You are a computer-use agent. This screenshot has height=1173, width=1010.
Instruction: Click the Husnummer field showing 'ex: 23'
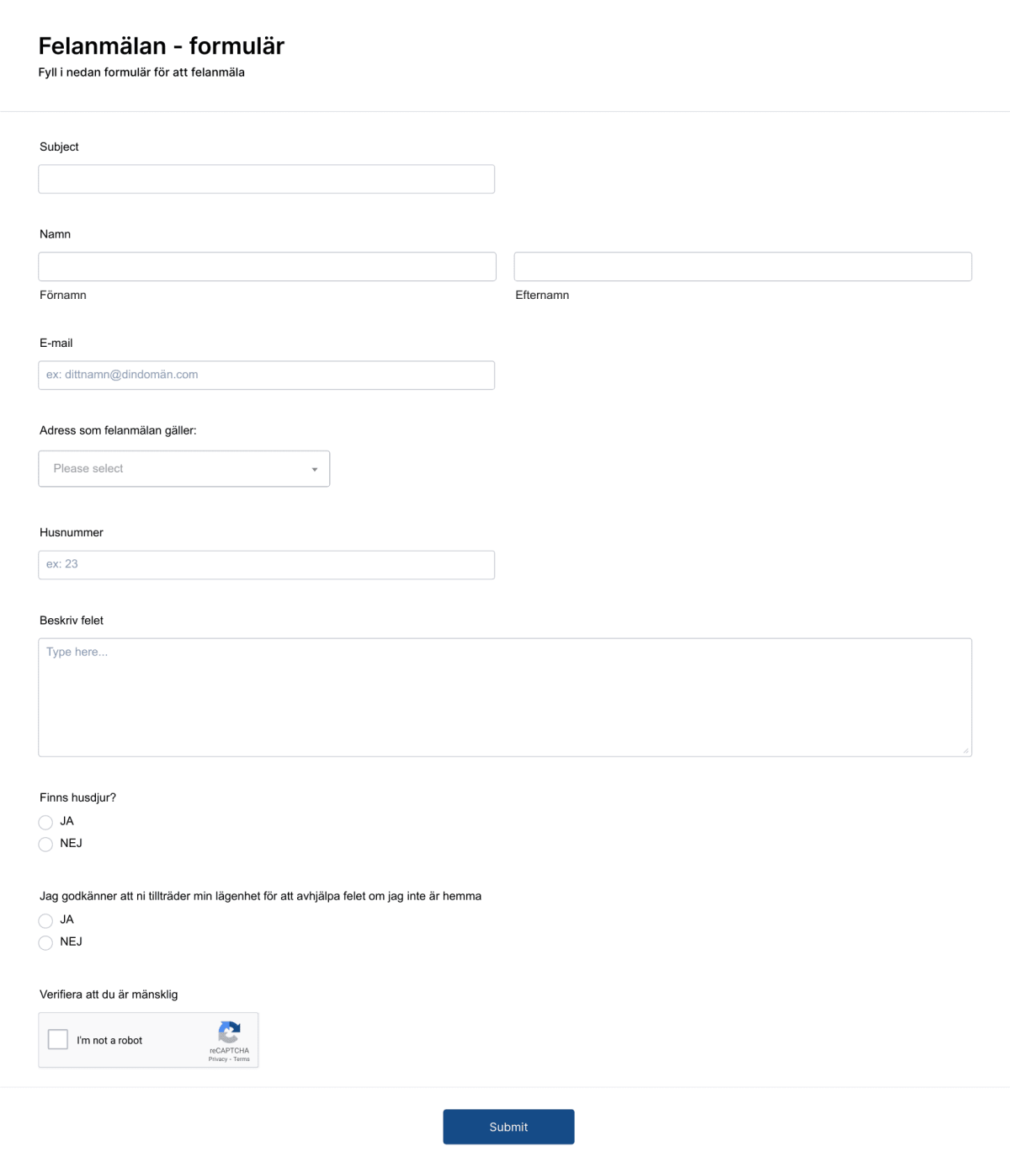click(266, 564)
